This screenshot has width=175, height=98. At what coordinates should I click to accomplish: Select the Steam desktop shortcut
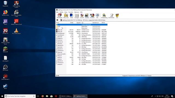(5, 86)
